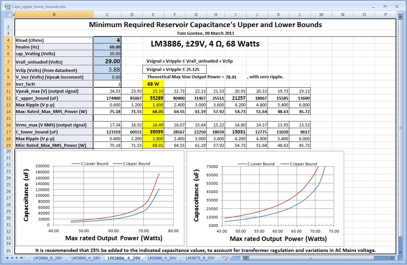Click the cap_Vrating value cell 50.00

point(107,54)
